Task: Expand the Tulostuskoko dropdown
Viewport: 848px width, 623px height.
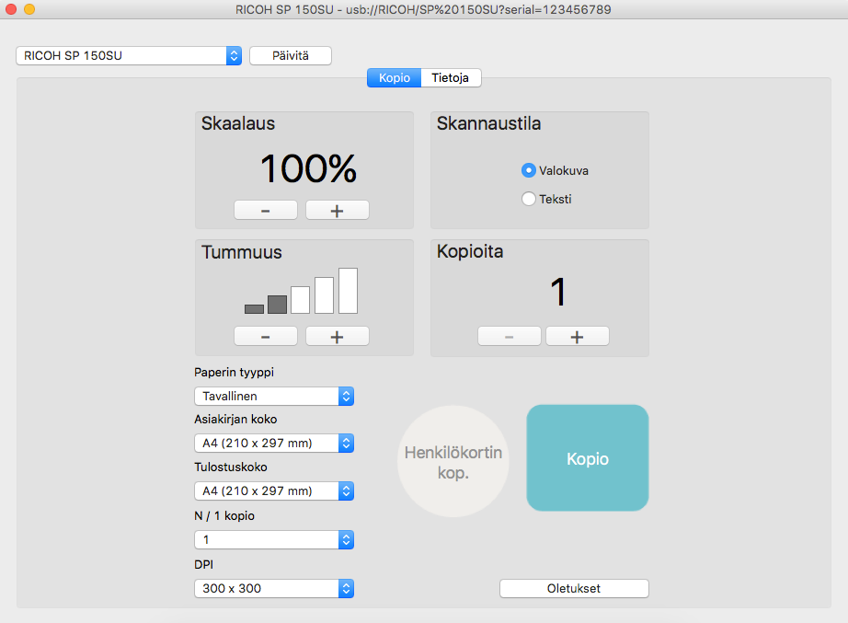Action: tap(274, 490)
